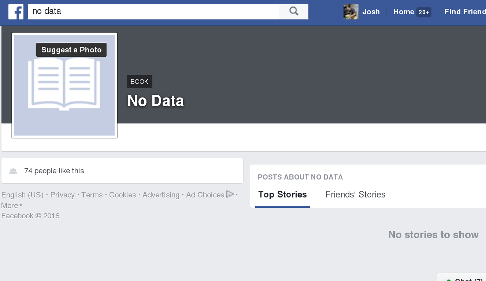Click 'POSTS ABOUT NO DATA' heading

point(300,177)
